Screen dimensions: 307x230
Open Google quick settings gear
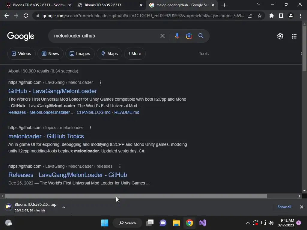pyautogui.click(x=280, y=36)
